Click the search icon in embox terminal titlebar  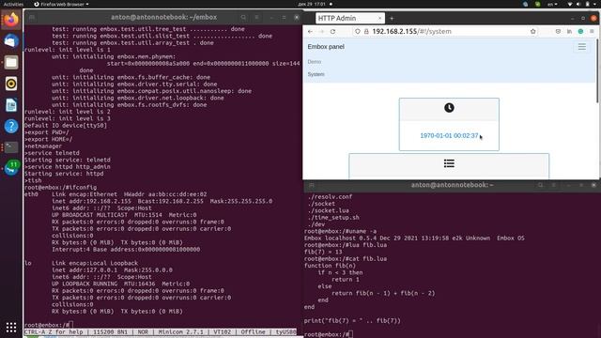point(243,17)
